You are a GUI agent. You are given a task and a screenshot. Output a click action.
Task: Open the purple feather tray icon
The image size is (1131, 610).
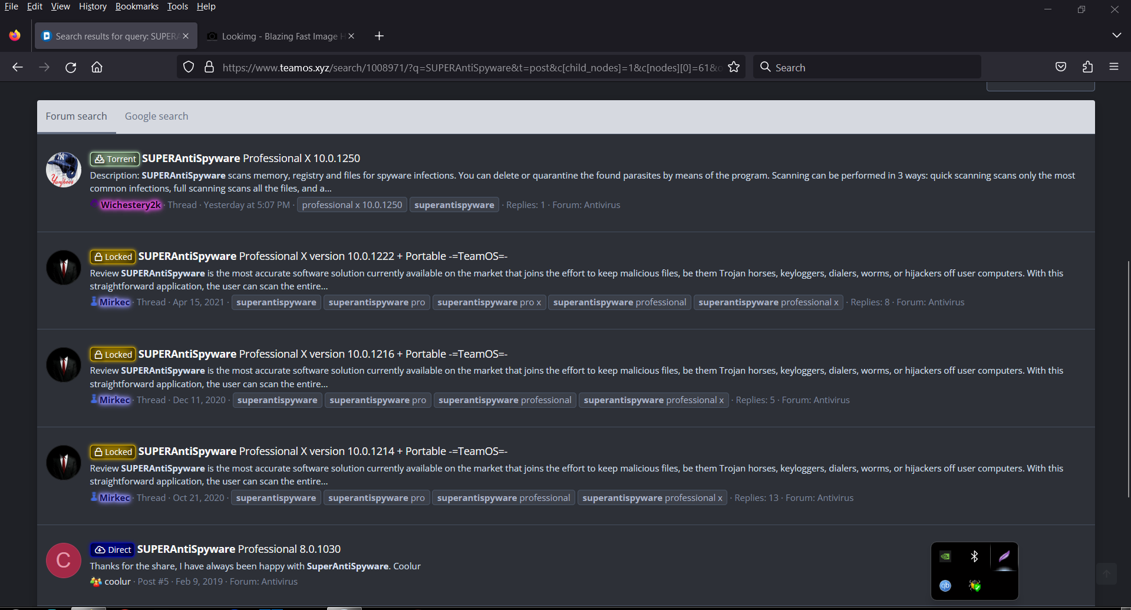(1004, 556)
